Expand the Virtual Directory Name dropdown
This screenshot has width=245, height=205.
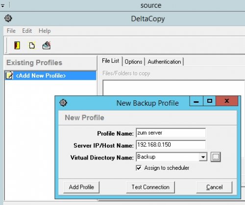(x=203, y=157)
